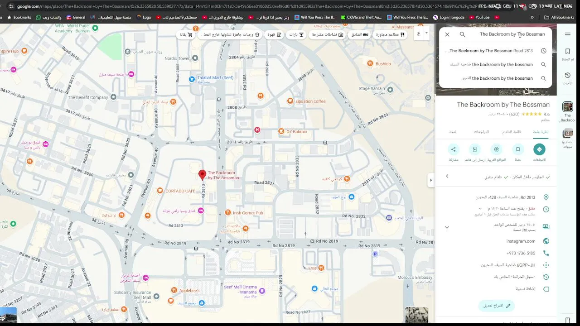Click the location pin icon beside address
This screenshot has height=326, width=580.
tap(546, 197)
